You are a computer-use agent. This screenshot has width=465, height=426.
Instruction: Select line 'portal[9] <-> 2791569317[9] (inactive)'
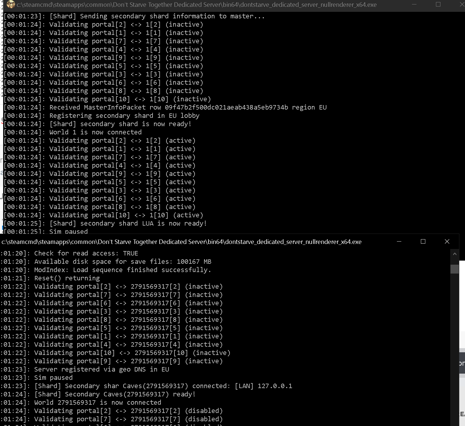(x=111, y=361)
